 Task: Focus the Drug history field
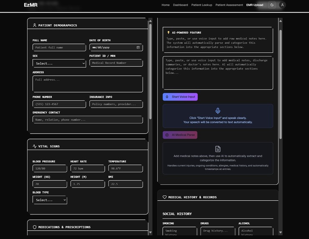pos(218,231)
